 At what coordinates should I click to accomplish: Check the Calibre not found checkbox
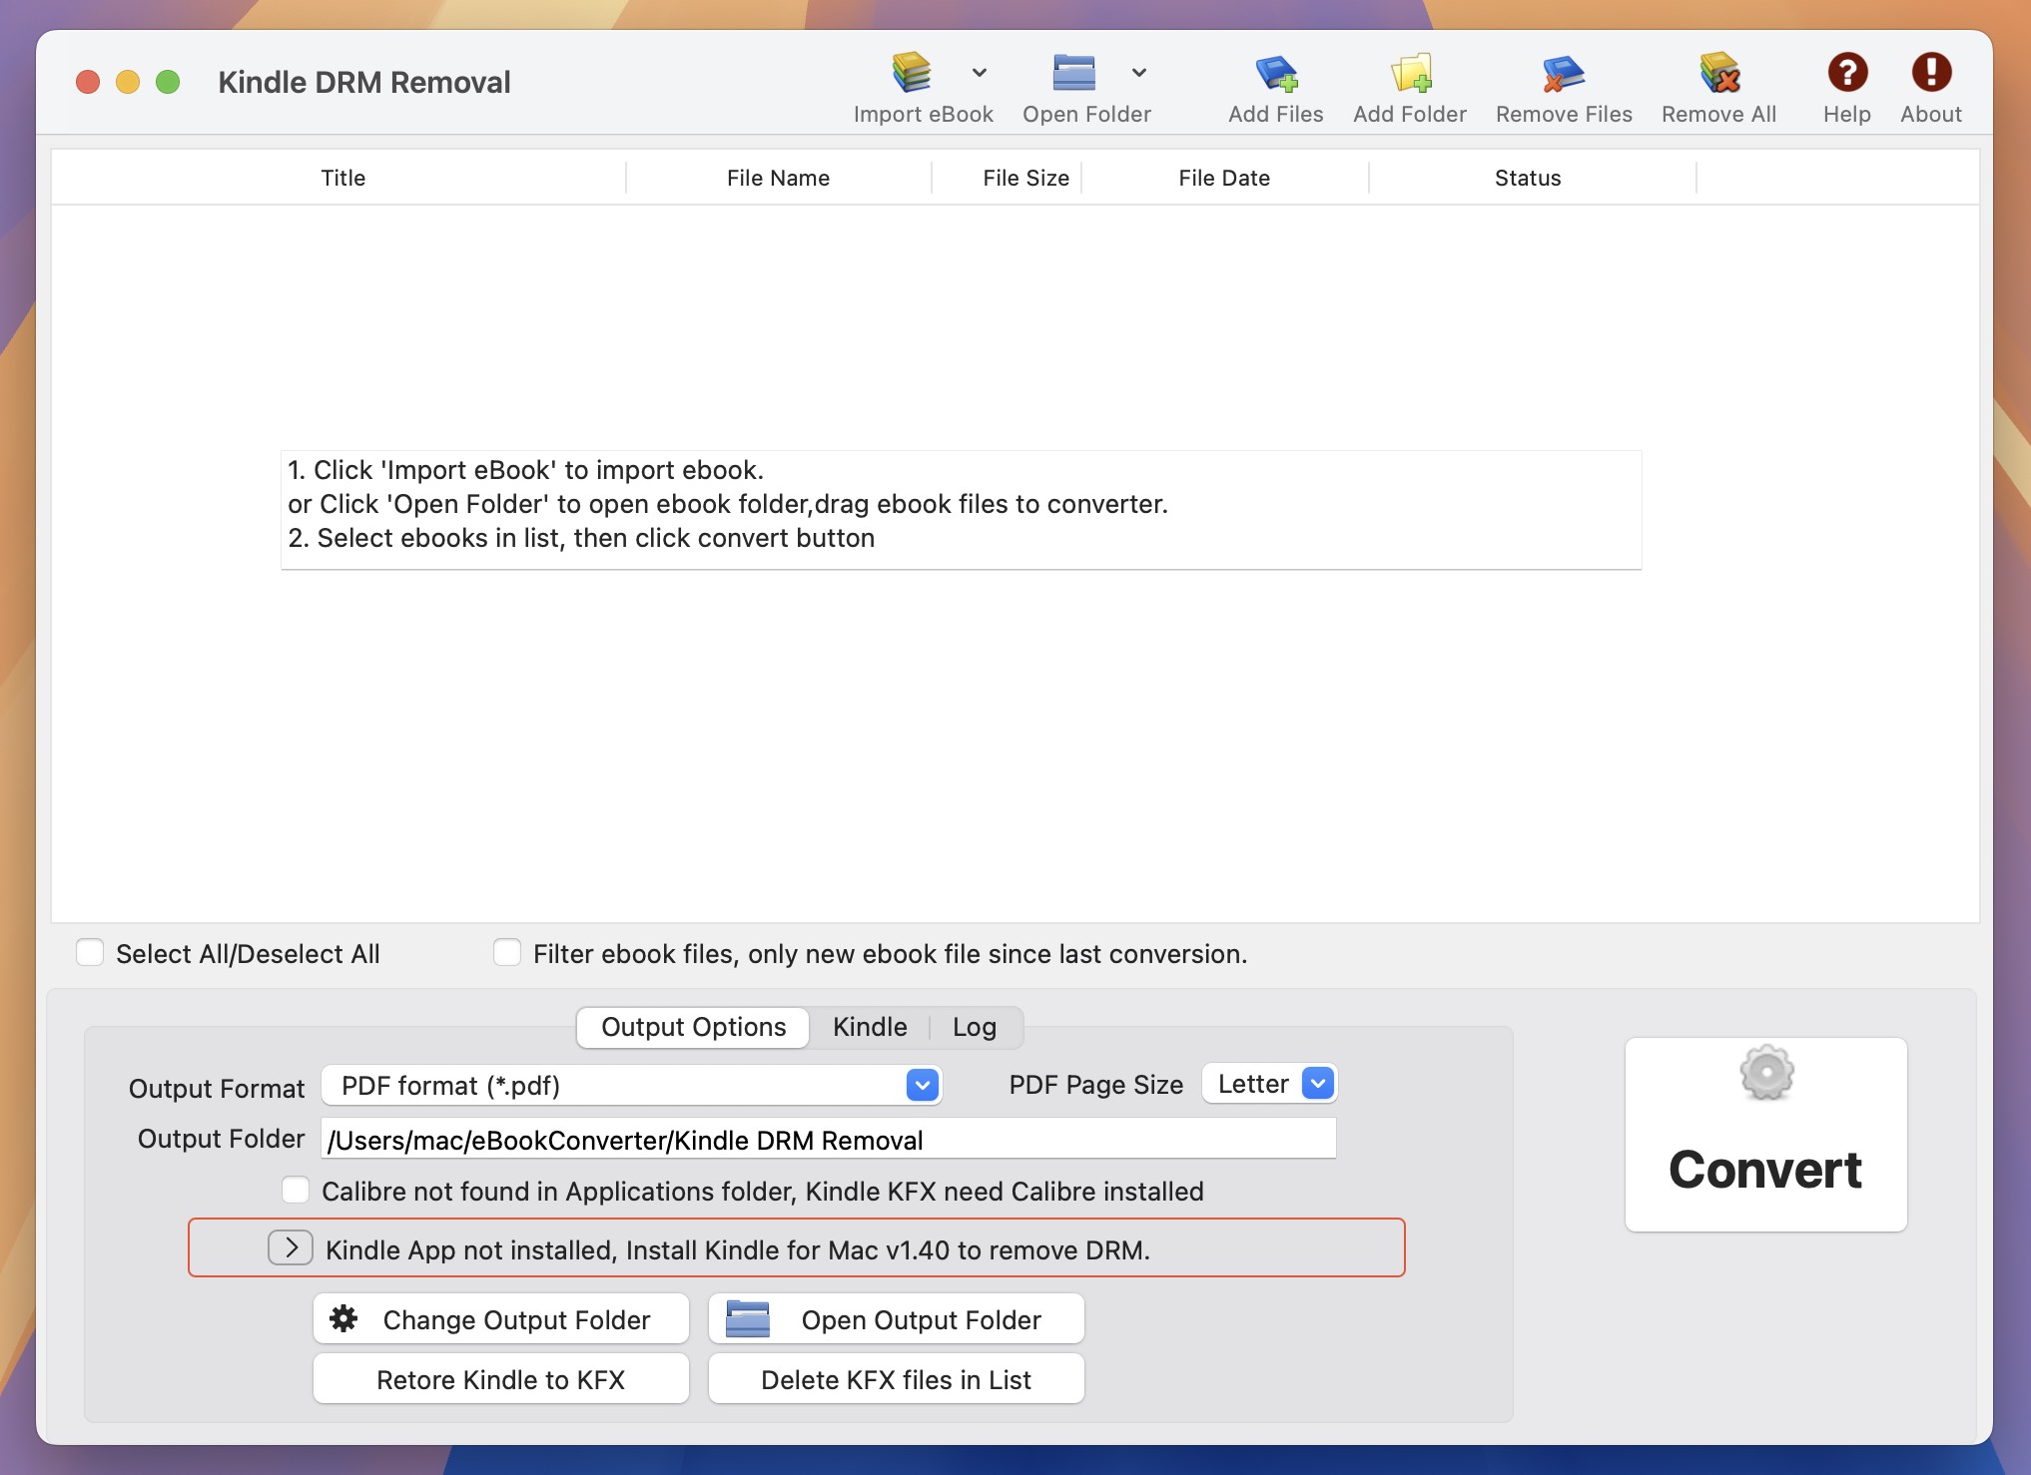(296, 1190)
